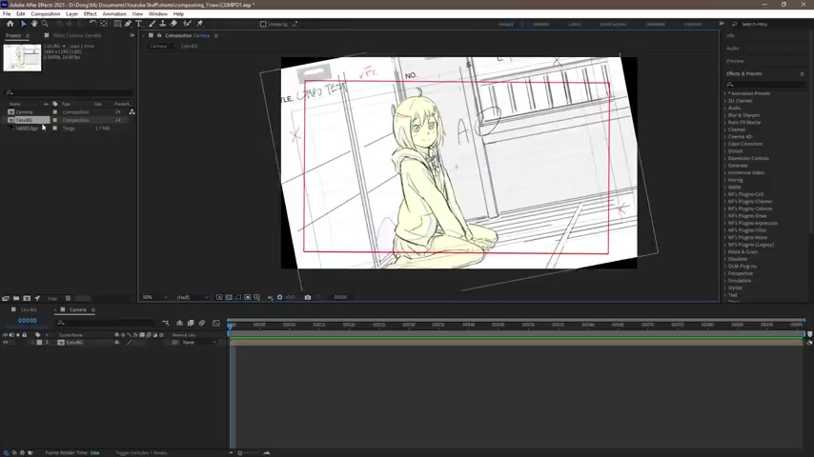The image size is (814, 457).
Task: Open the Parent None dropdown for Cel+BG
Action: point(199,343)
